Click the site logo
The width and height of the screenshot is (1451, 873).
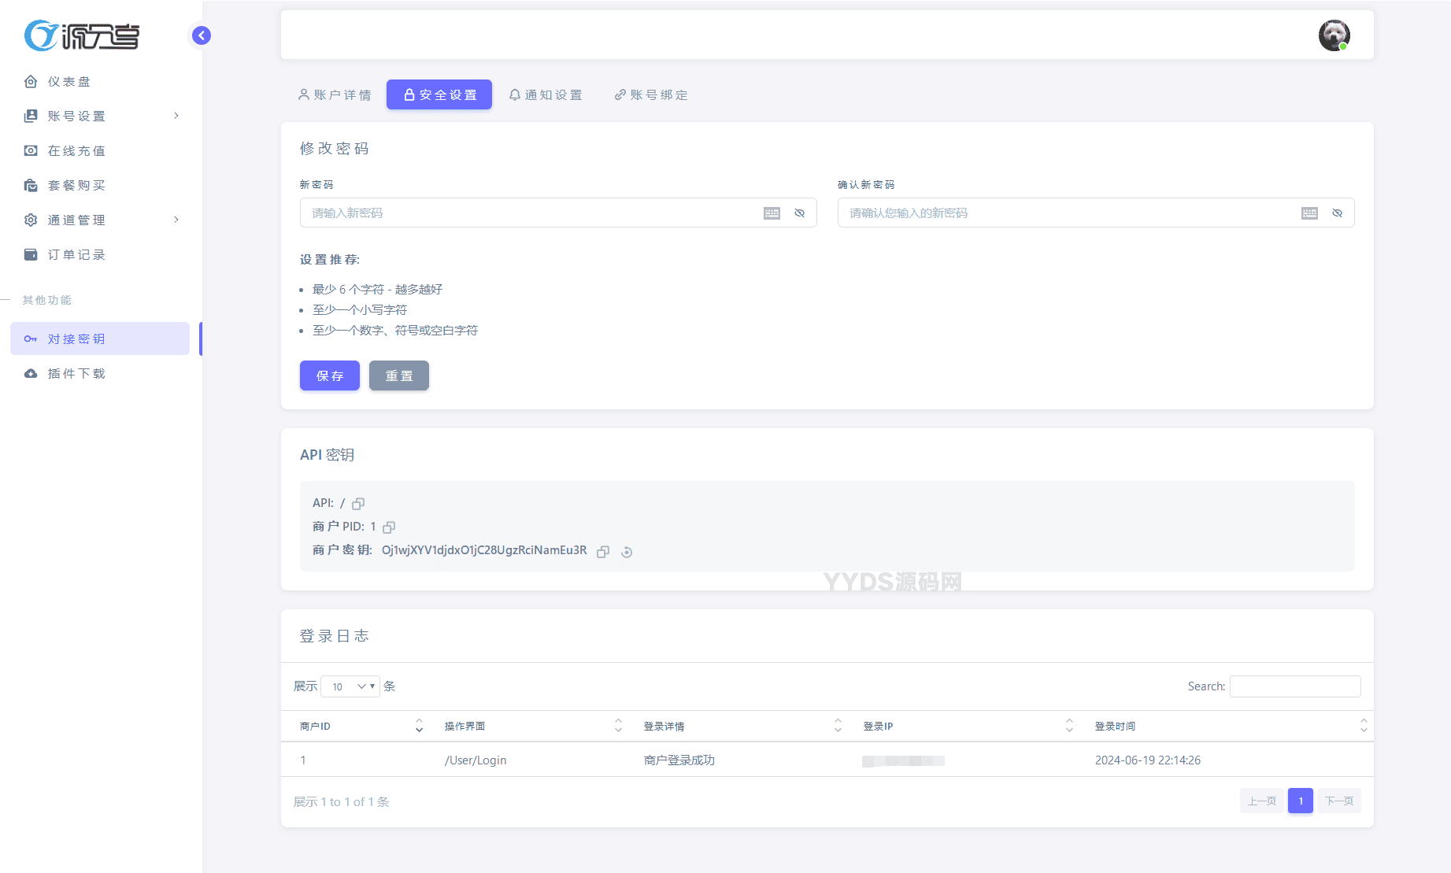(x=82, y=35)
